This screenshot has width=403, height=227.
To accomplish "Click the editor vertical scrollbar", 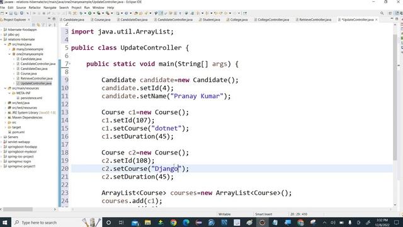I will tap(395, 96).
